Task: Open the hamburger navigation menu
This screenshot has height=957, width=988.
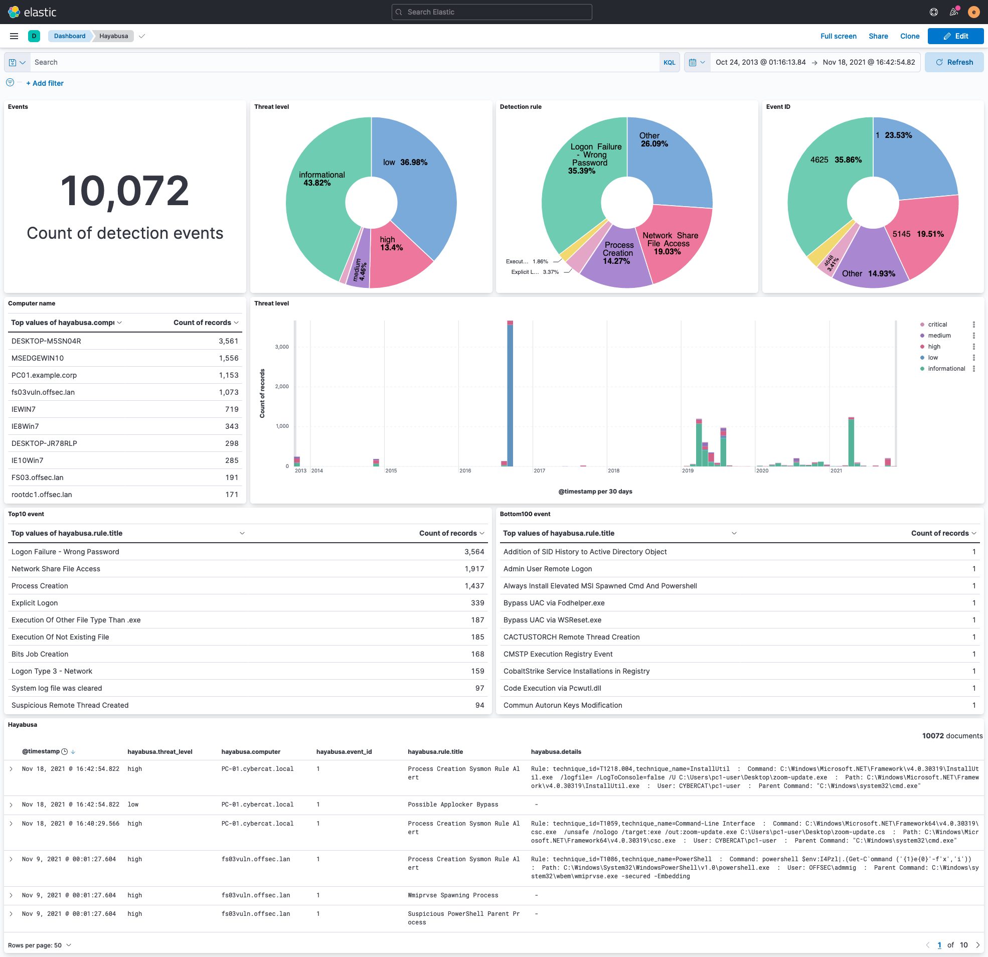Action: [x=14, y=36]
